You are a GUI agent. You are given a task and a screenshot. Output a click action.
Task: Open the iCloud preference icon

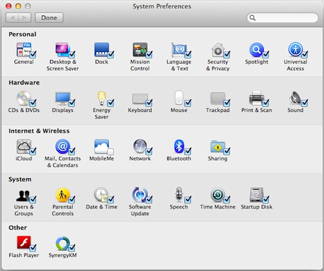[x=24, y=146]
